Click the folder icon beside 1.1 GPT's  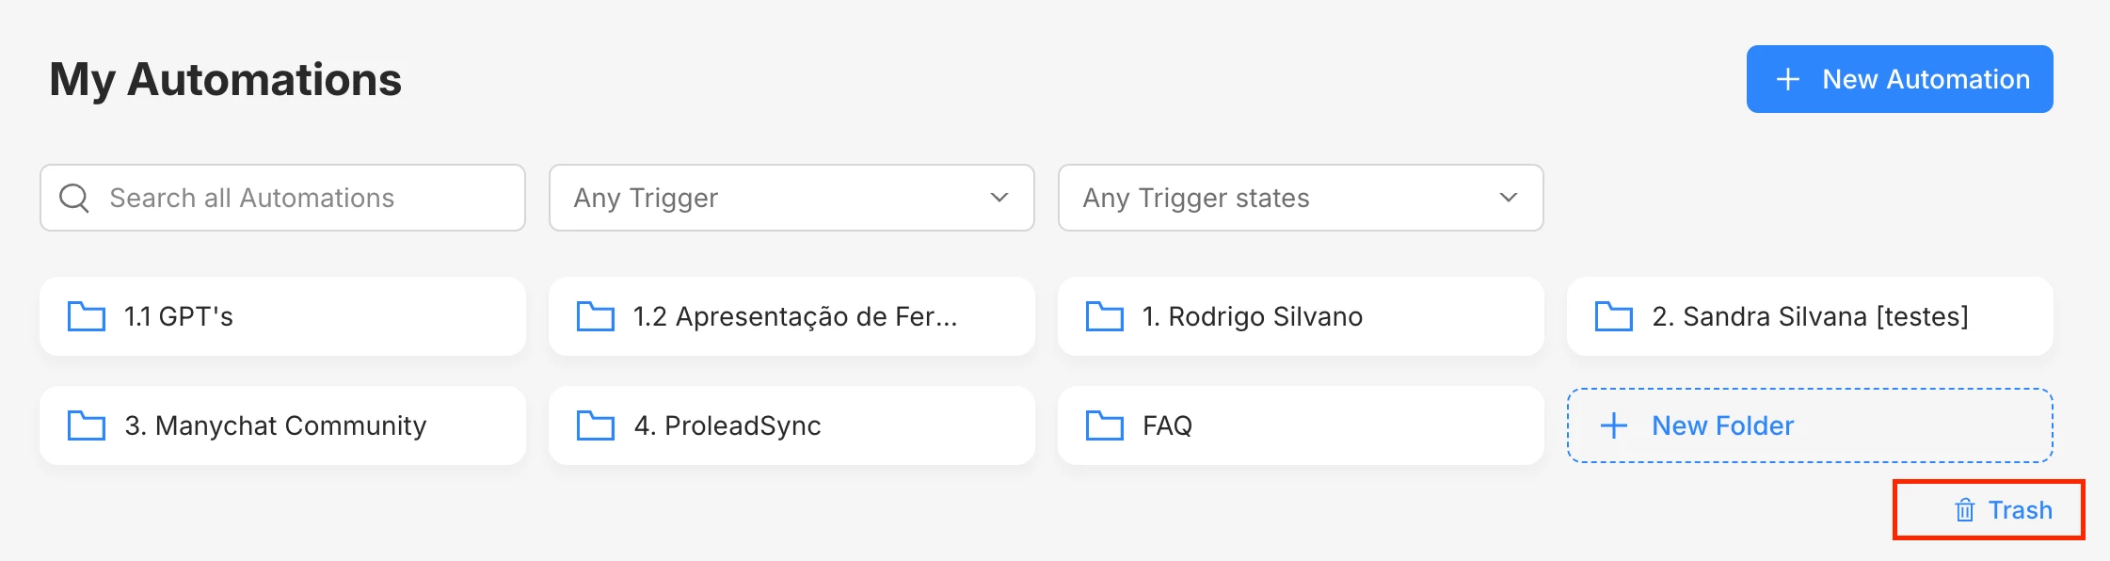tap(87, 316)
